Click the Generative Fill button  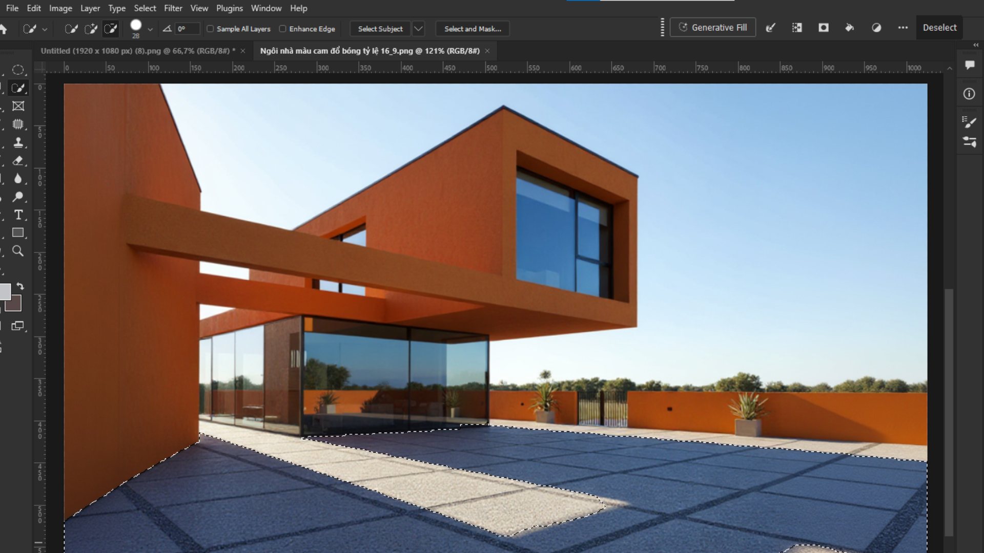coord(713,28)
